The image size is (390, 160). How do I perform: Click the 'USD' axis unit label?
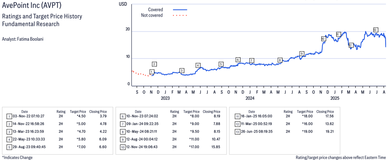pos(123,4)
